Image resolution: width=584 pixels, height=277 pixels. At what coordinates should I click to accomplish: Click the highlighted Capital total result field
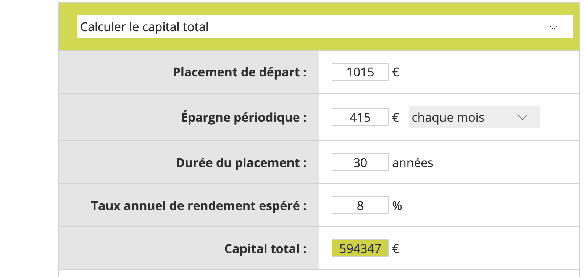(x=360, y=249)
